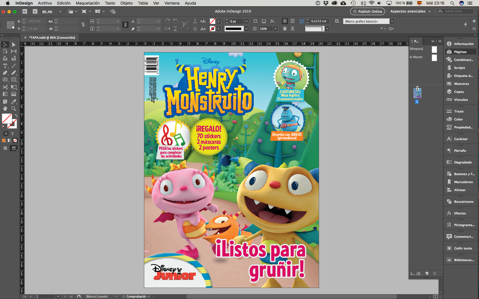Switch formatting to affect text
The height and width of the screenshot is (299, 479).
pos(13,134)
